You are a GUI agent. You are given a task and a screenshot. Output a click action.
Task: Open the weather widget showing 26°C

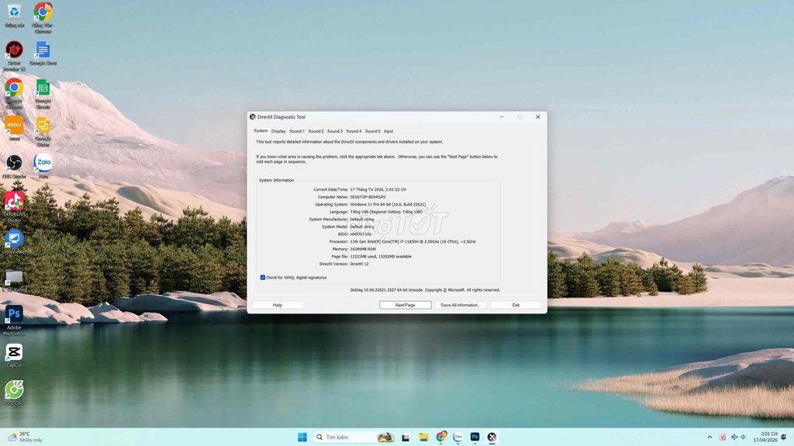coord(26,437)
